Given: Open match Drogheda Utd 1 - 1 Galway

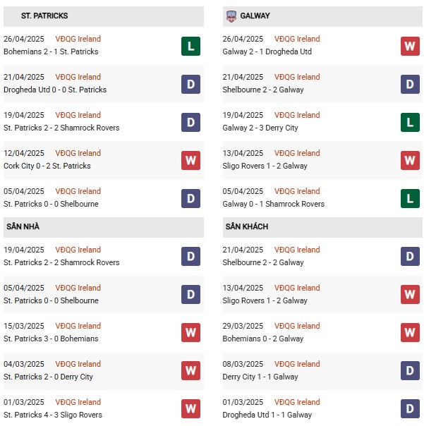Looking at the screenshot, I should tap(267, 415).
